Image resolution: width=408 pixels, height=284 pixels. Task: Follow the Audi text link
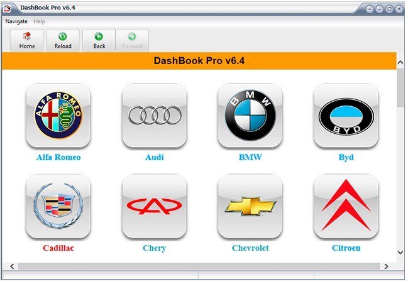155,157
